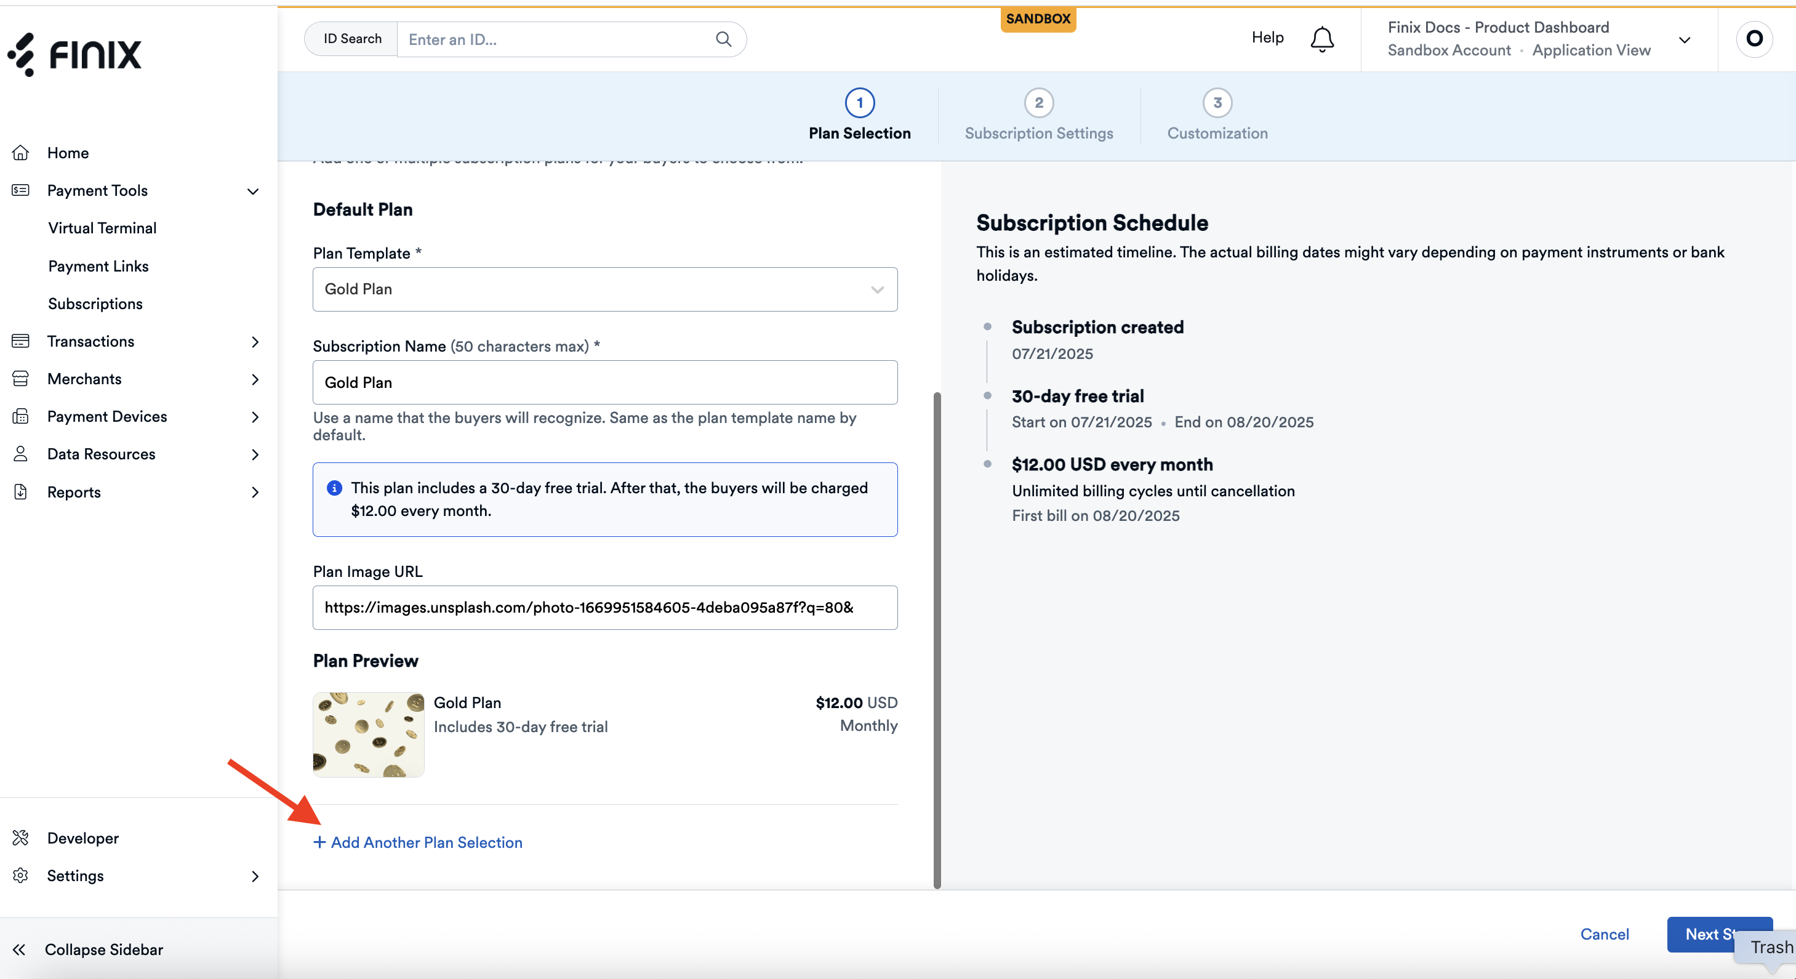Click 'Unlimited billing cycles until cancellation' text
This screenshot has width=1796, height=979.
tap(1153, 491)
